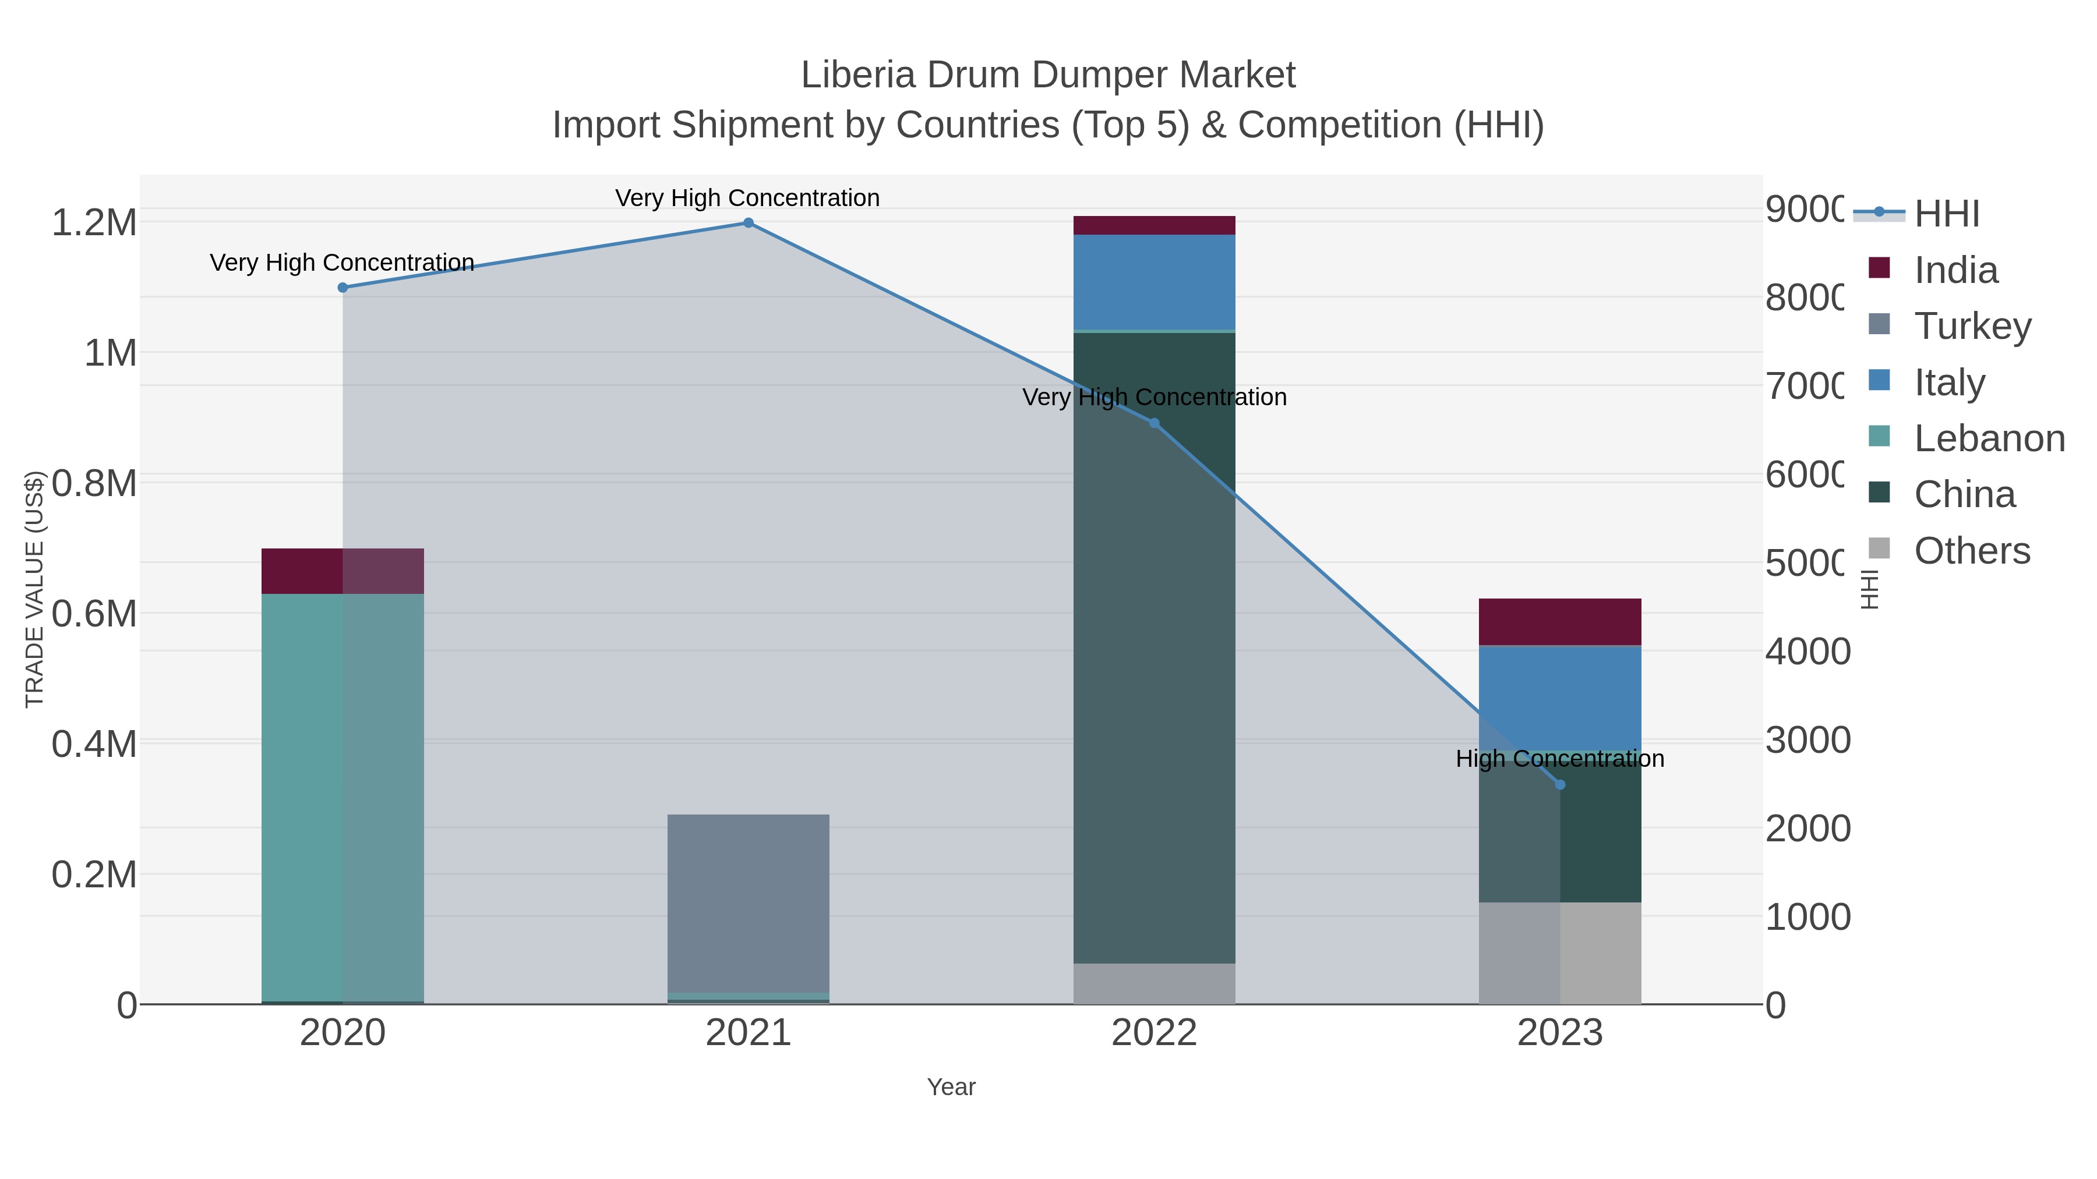
Task: Toggle the HHI legend entry
Action: pos(1917,213)
